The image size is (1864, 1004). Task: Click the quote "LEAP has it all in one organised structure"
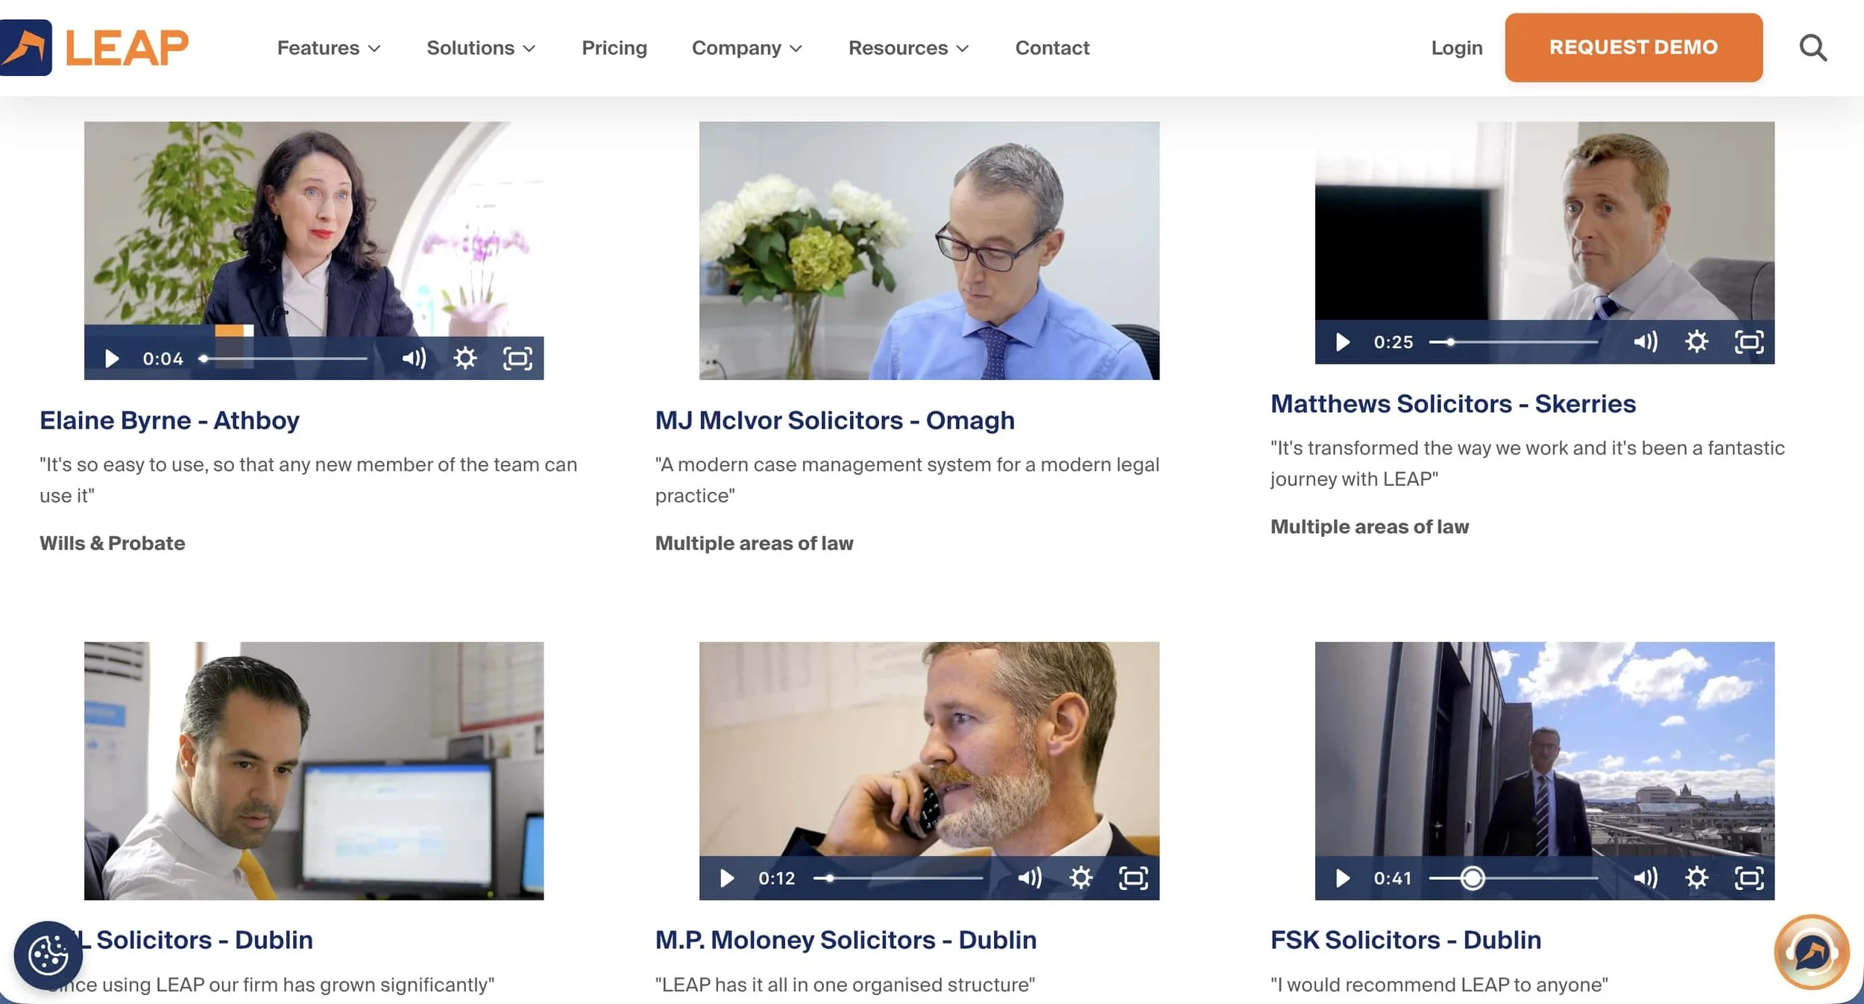[845, 985]
